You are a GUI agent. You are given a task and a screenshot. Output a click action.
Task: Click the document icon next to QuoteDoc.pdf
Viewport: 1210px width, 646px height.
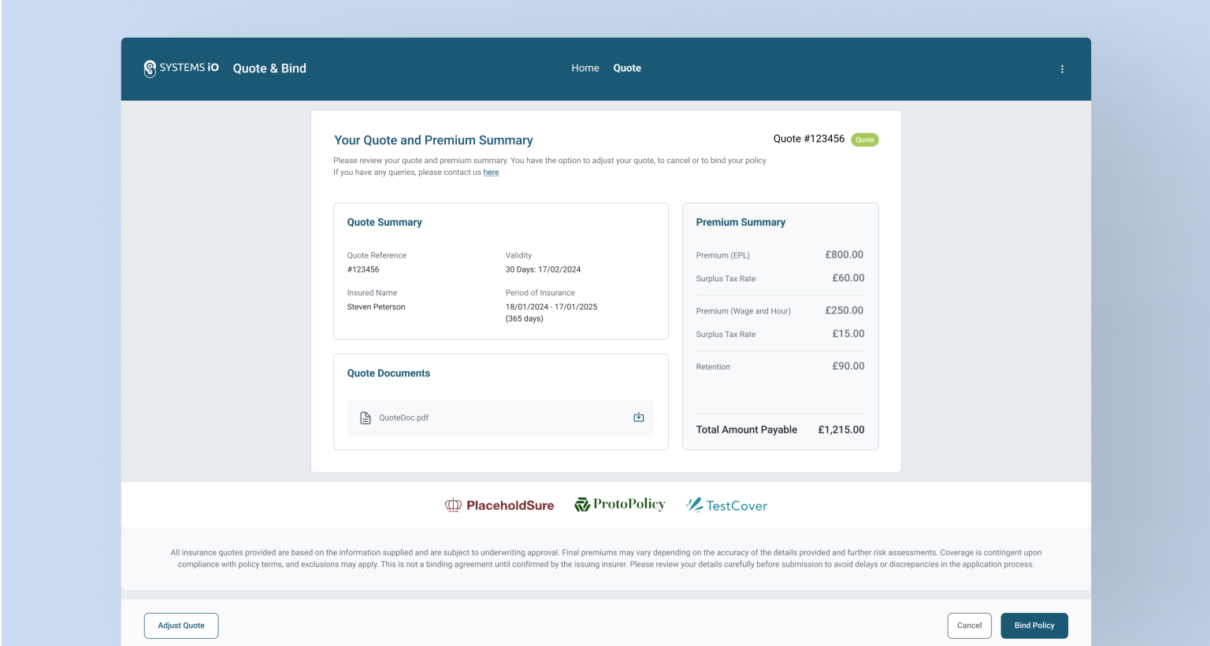[x=365, y=418]
